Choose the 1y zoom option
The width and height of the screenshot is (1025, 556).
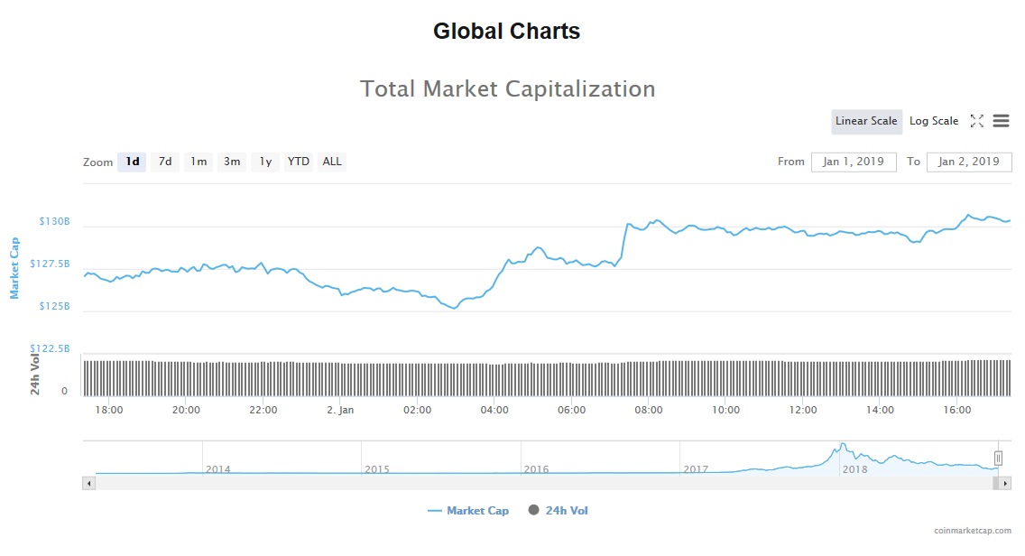coord(265,162)
